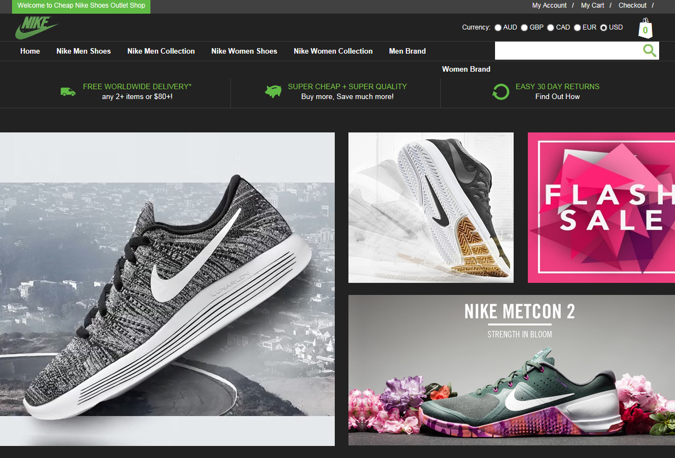Click Super Cheap + Super Quality text
The image size is (675, 458).
click(x=347, y=86)
